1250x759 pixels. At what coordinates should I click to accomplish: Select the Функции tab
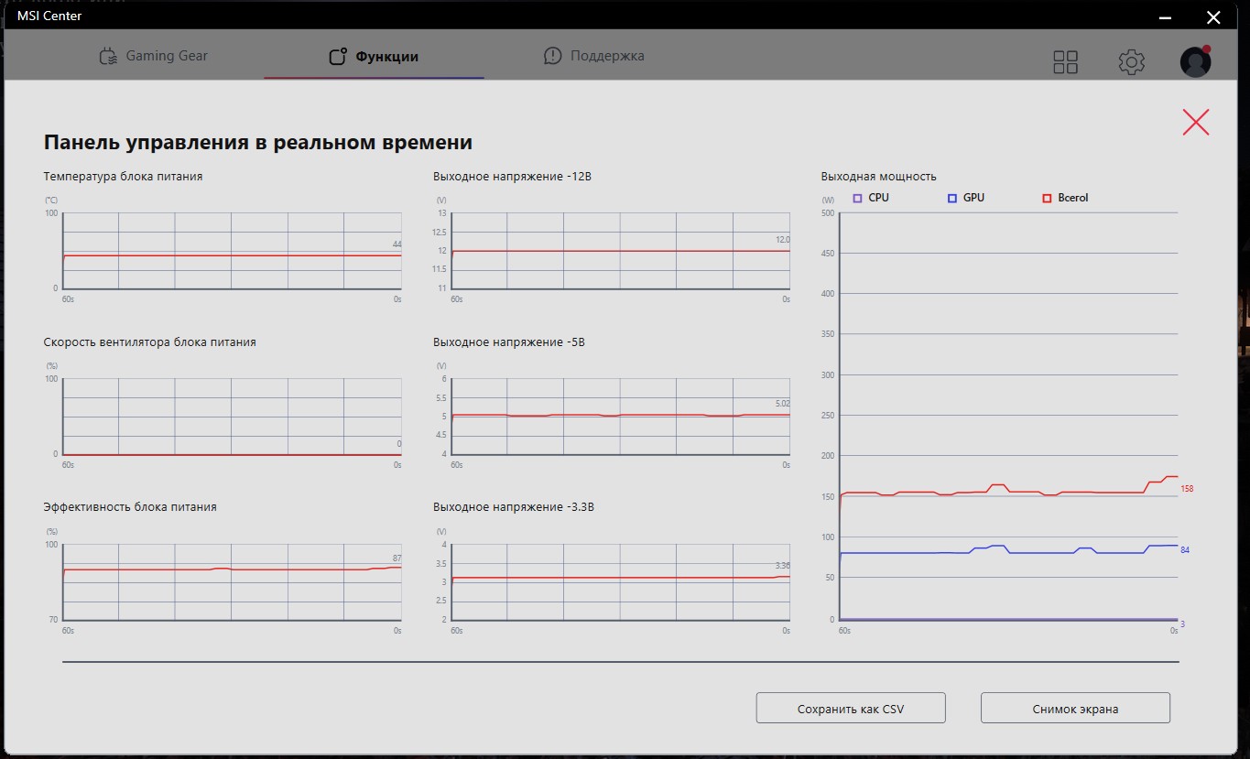tap(374, 57)
